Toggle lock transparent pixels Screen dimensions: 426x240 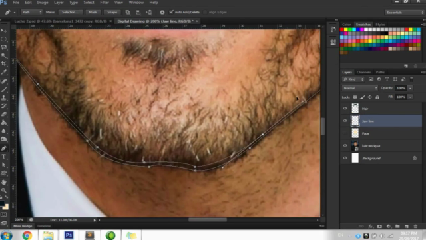(x=355, y=97)
